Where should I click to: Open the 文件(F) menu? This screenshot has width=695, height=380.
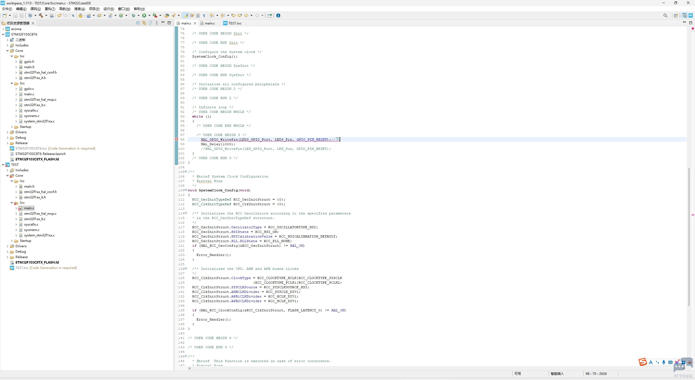[x=7, y=9]
